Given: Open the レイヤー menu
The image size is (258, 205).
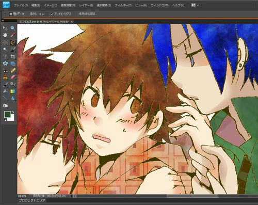Looking at the screenshot, I should [x=86, y=5].
